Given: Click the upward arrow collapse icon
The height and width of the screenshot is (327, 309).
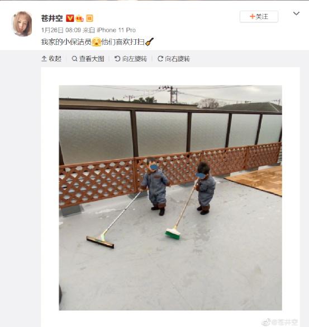Looking at the screenshot, I should coord(44,59).
